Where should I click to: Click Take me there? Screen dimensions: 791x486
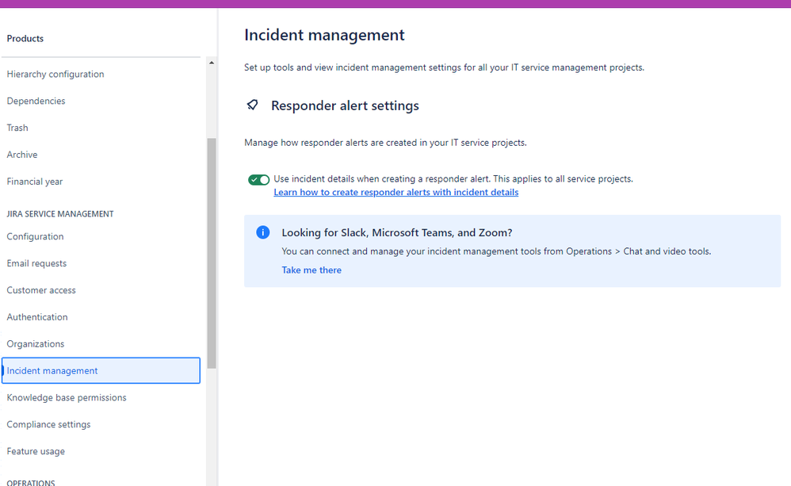pos(311,270)
